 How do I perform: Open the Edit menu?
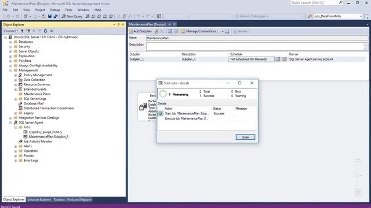click(x=15, y=10)
